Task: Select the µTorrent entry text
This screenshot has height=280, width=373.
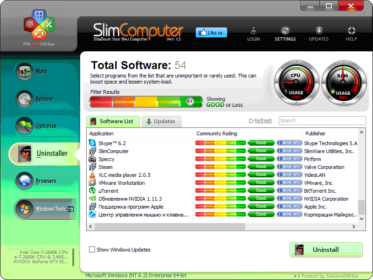Action: [x=108, y=191]
